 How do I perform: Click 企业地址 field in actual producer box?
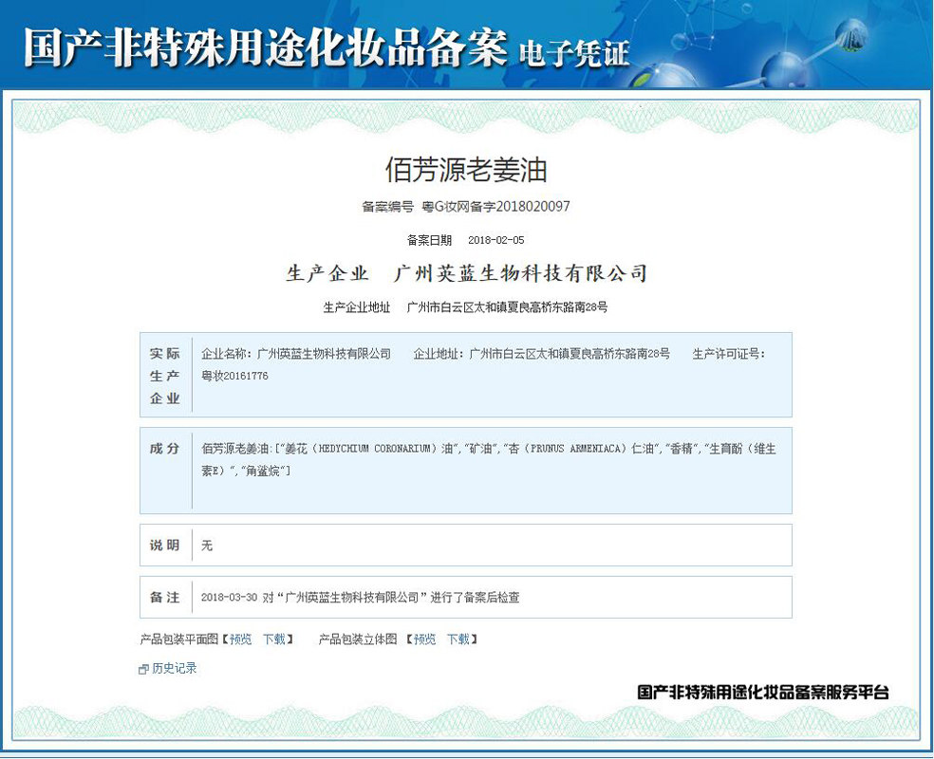[x=541, y=354]
